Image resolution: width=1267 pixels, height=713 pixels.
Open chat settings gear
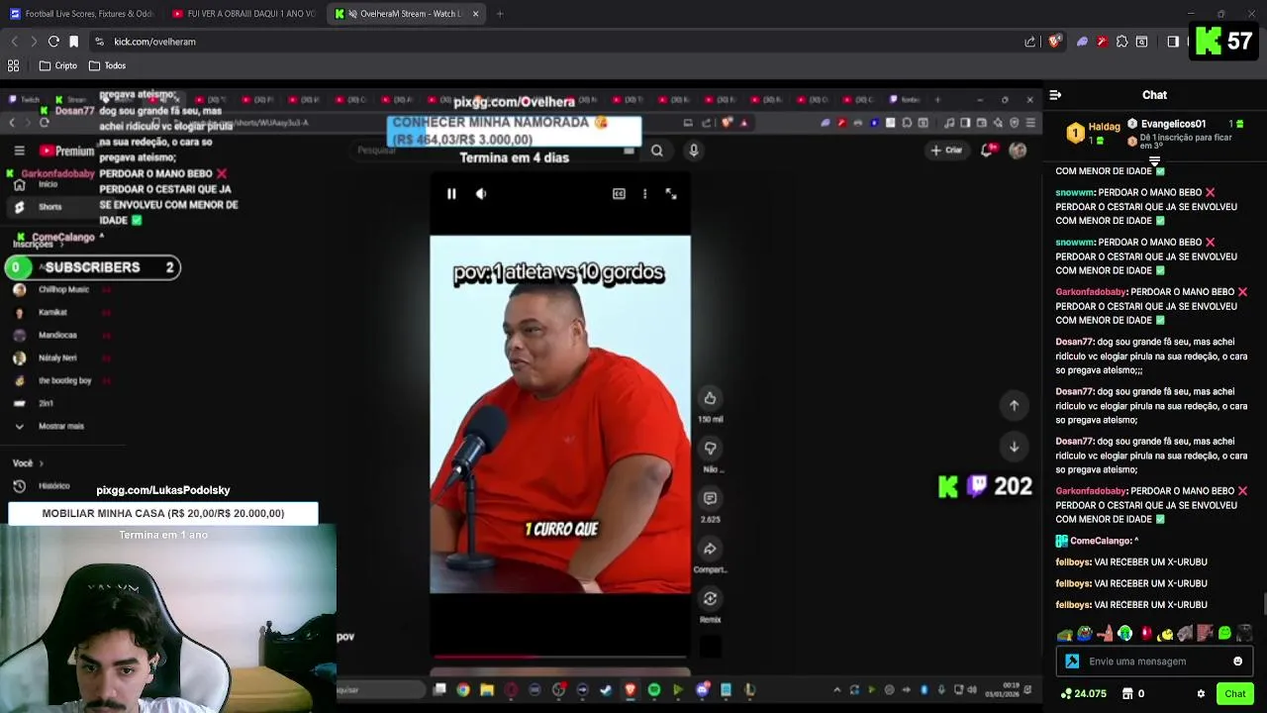1201,694
